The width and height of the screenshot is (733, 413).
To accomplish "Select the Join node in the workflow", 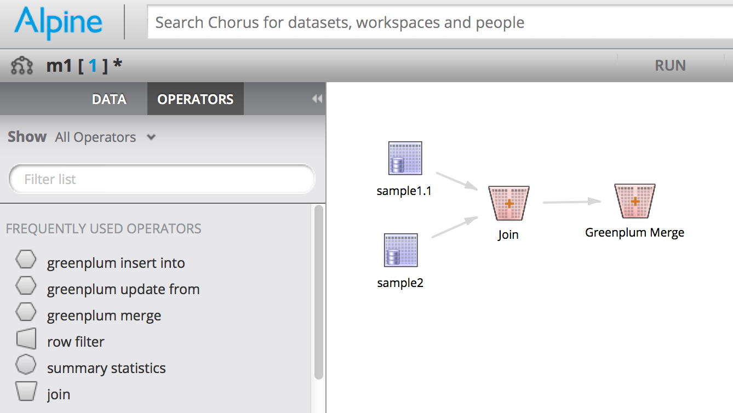I will tap(508, 202).
